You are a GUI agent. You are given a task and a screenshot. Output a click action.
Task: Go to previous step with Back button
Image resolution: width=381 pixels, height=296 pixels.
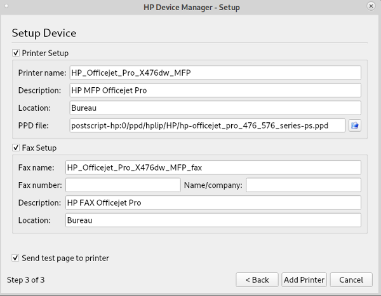[x=257, y=279]
